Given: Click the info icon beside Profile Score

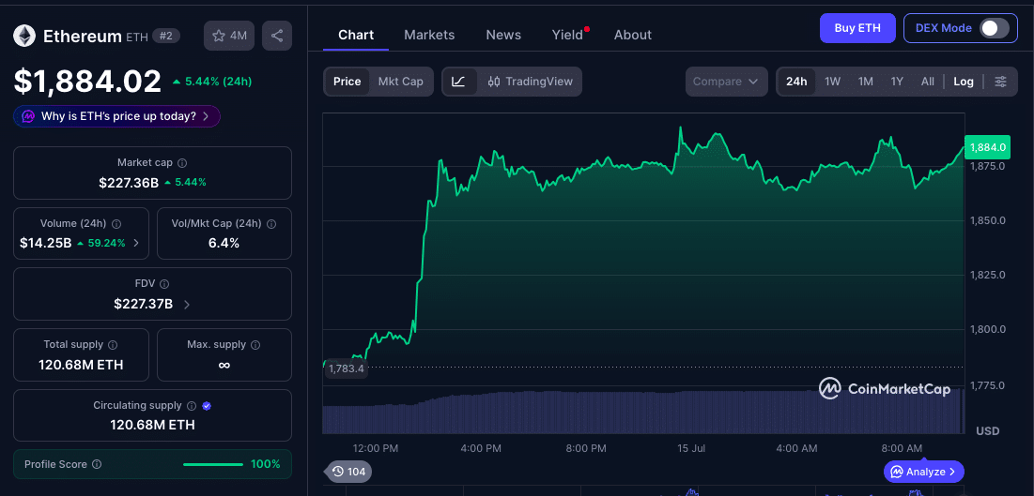Looking at the screenshot, I should coord(97,464).
